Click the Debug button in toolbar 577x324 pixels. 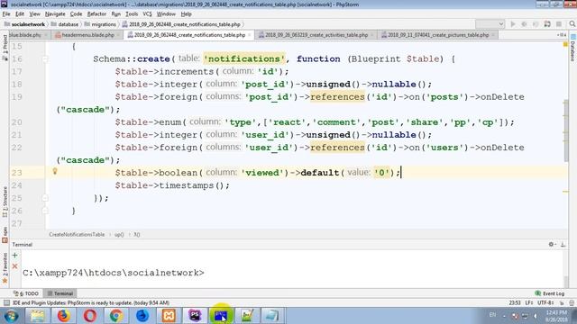click(x=524, y=24)
